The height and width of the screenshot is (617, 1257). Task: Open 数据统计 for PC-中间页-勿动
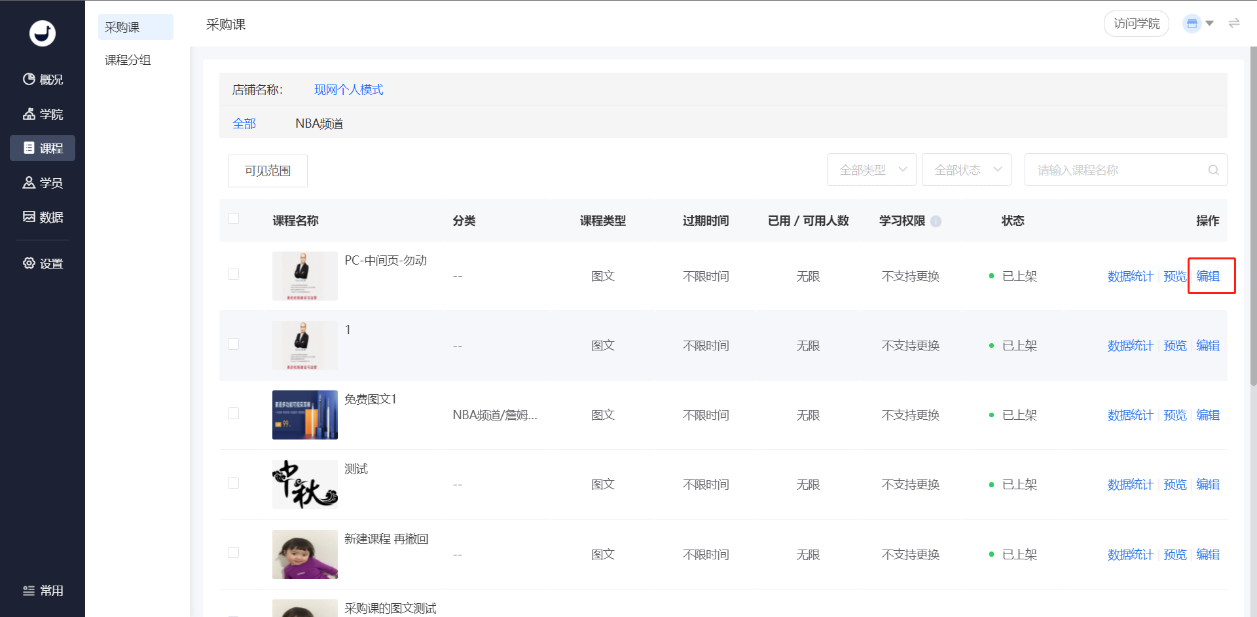pyautogui.click(x=1130, y=276)
